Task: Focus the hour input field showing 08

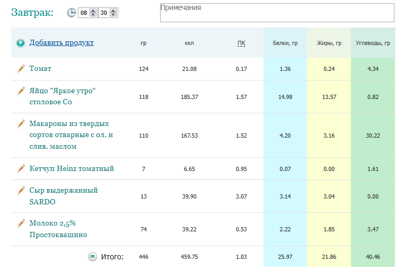Action: tap(84, 13)
